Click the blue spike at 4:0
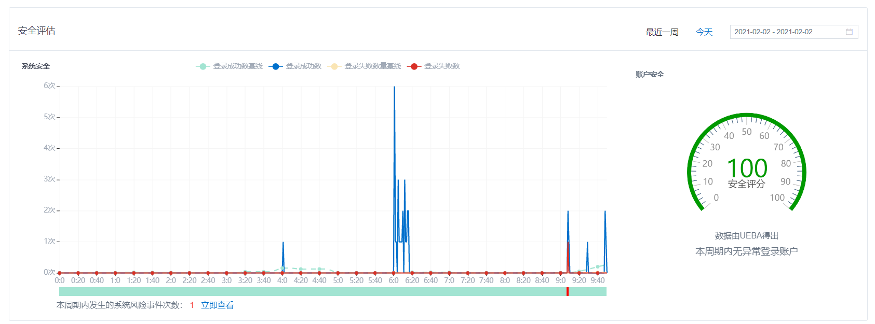The width and height of the screenshot is (875, 324). click(283, 243)
